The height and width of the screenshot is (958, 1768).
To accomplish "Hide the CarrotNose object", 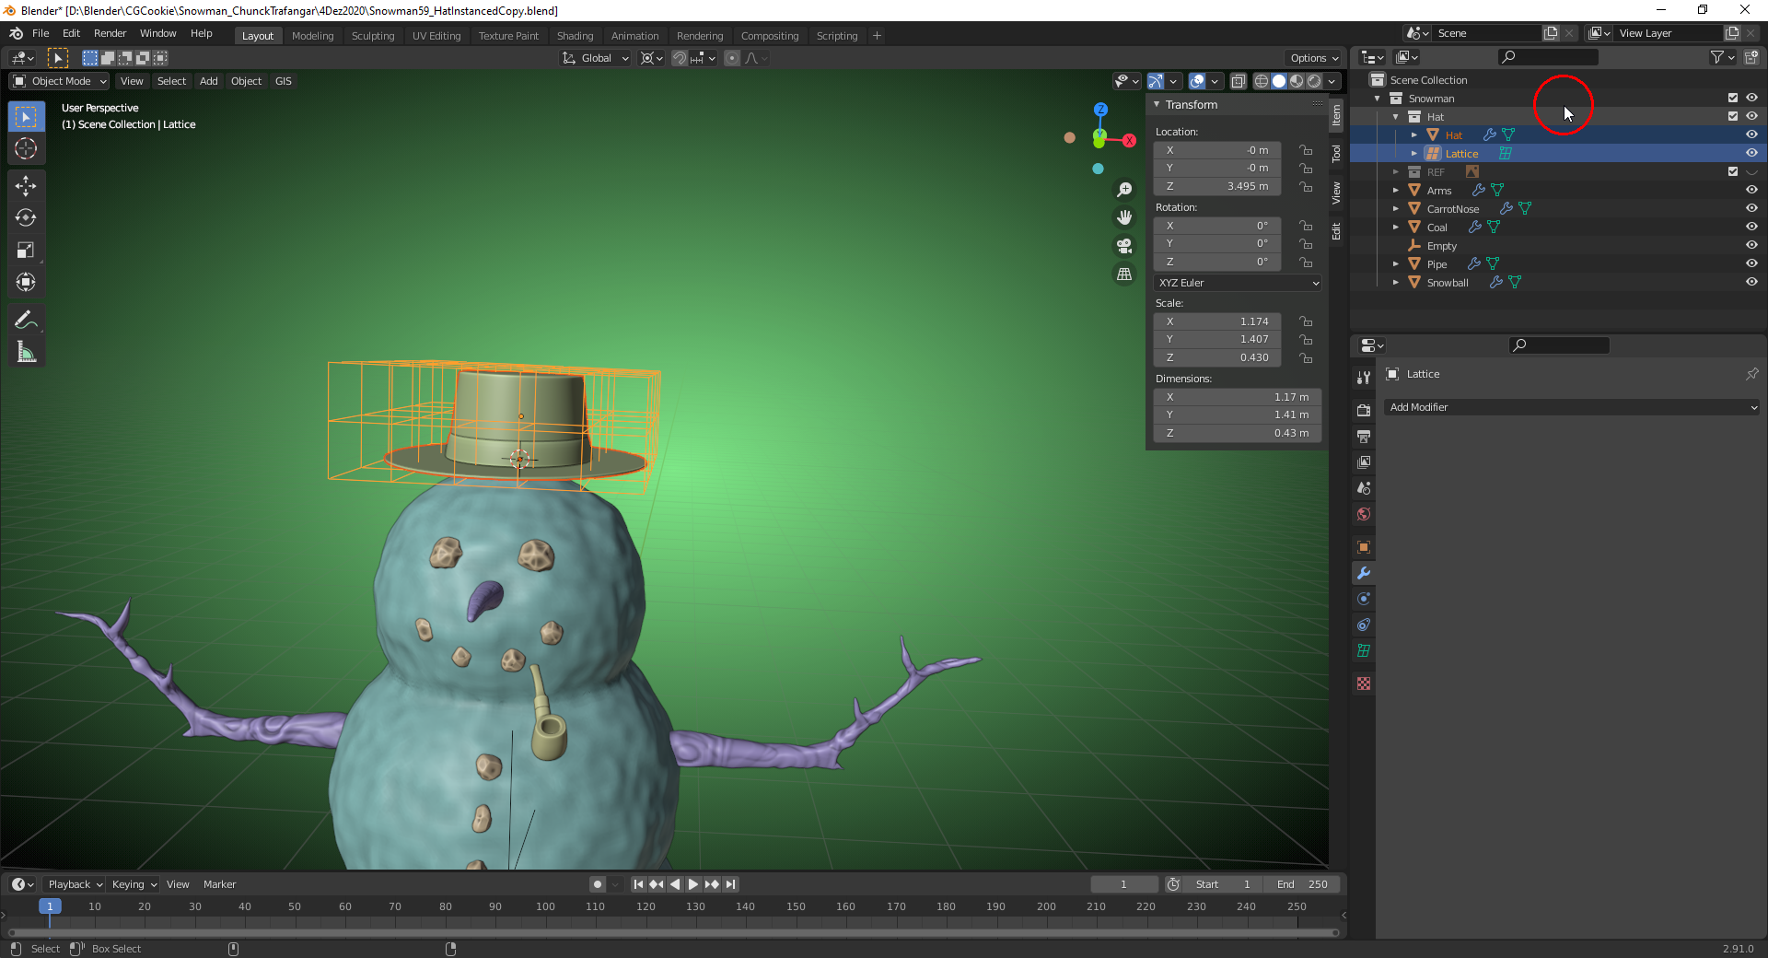I will (x=1751, y=208).
